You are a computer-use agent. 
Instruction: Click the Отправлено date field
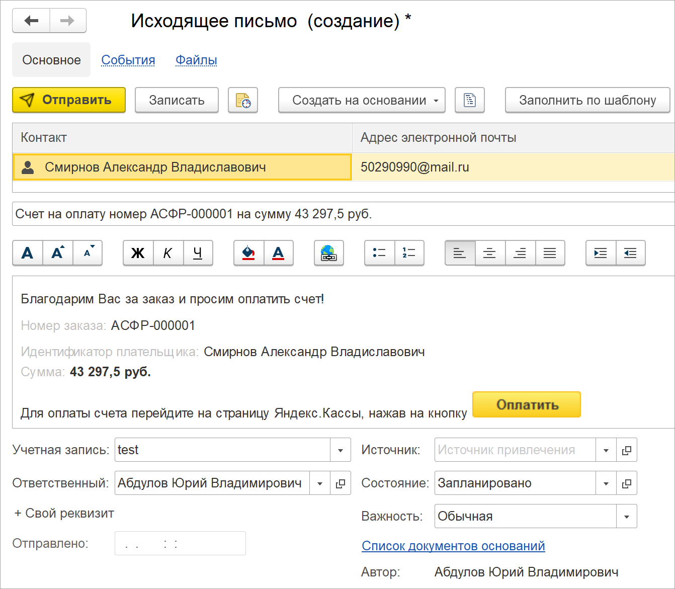tap(180, 543)
